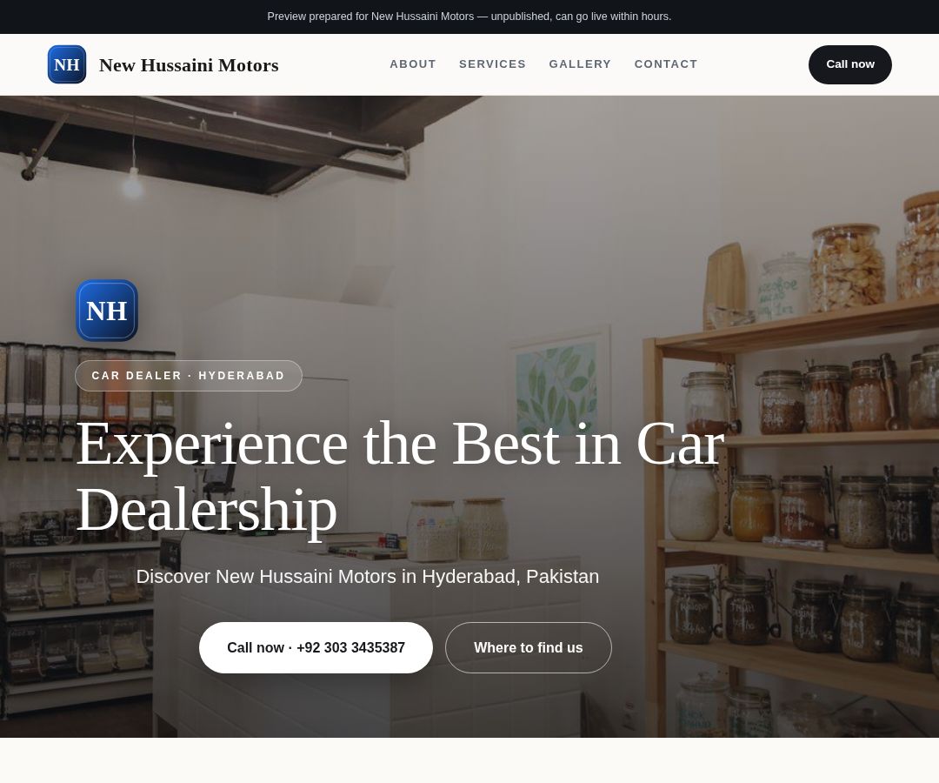The height and width of the screenshot is (783, 939).
Task: Go to the Services section
Action: 492,64
